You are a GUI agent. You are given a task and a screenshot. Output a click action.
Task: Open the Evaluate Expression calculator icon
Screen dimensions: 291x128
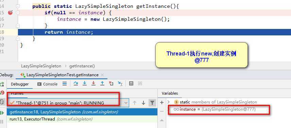(131, 84)
